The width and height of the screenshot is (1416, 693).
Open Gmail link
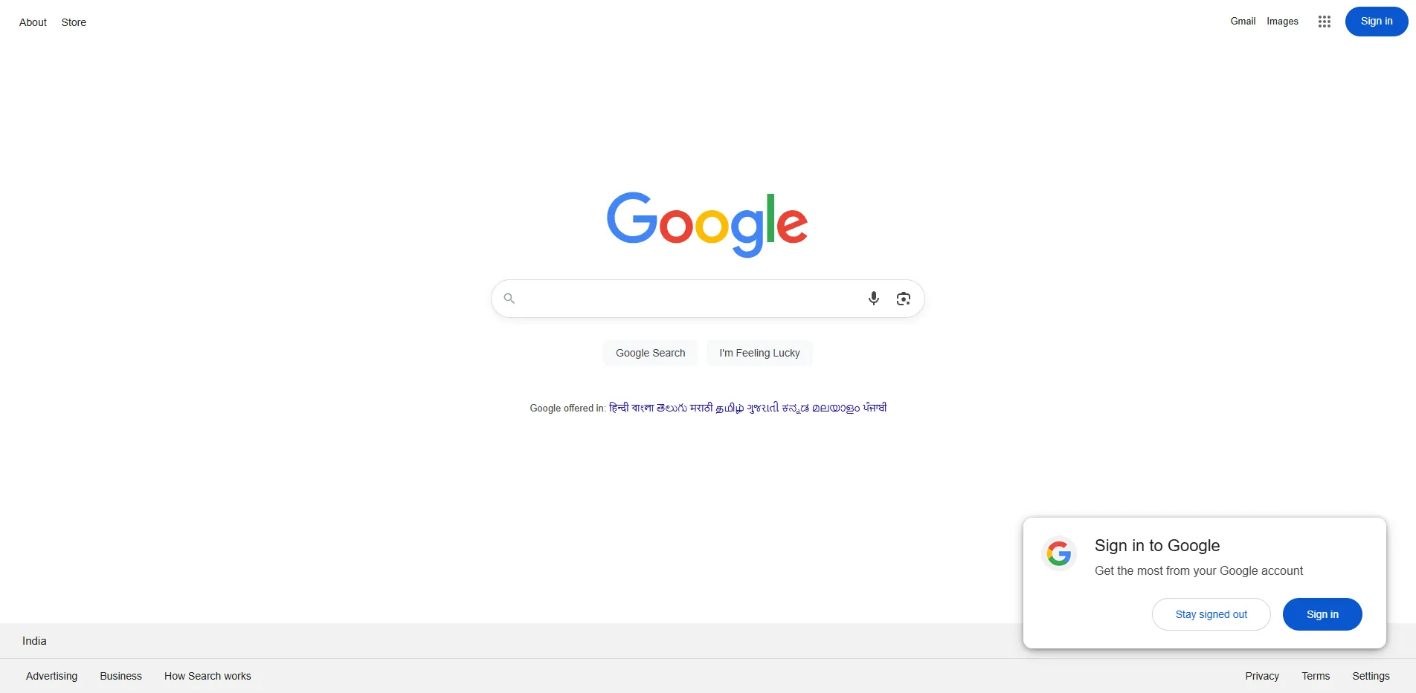[1243, 22]
